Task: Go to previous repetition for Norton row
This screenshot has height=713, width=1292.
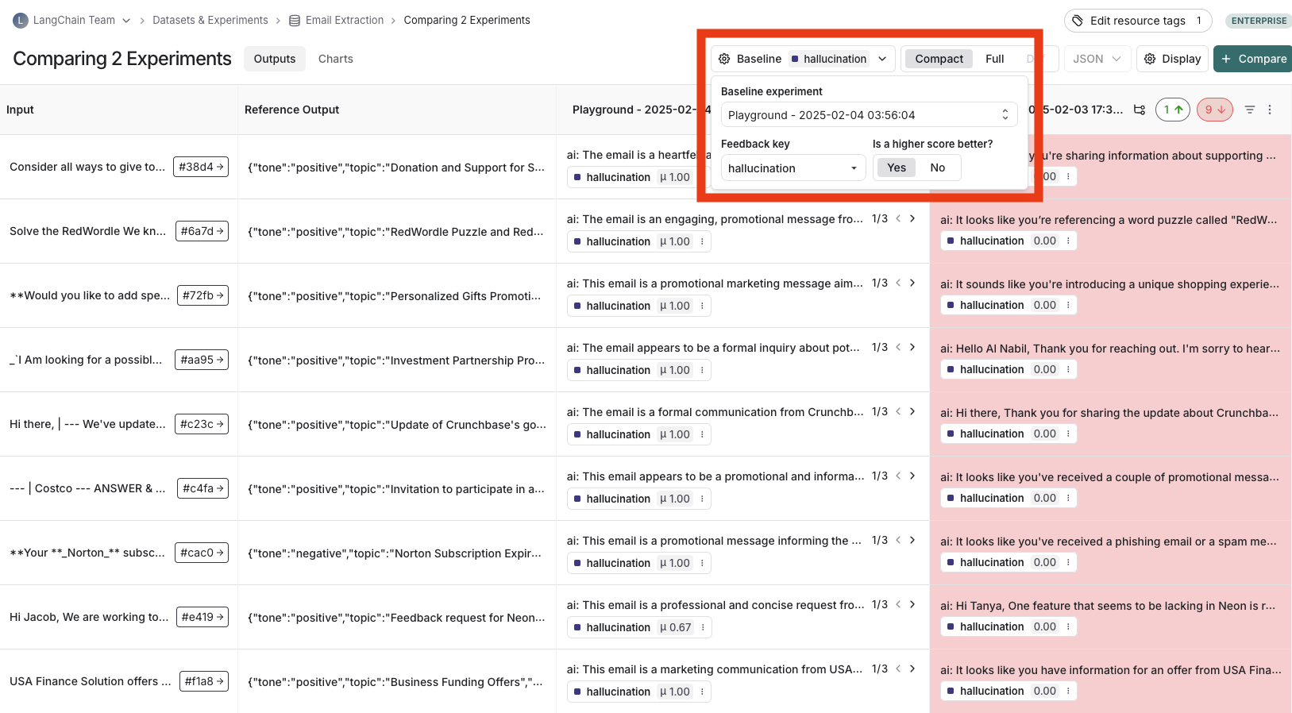Action: tap(898, 540)
